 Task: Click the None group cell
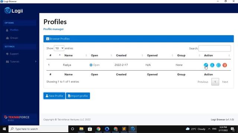click(179, 65)
